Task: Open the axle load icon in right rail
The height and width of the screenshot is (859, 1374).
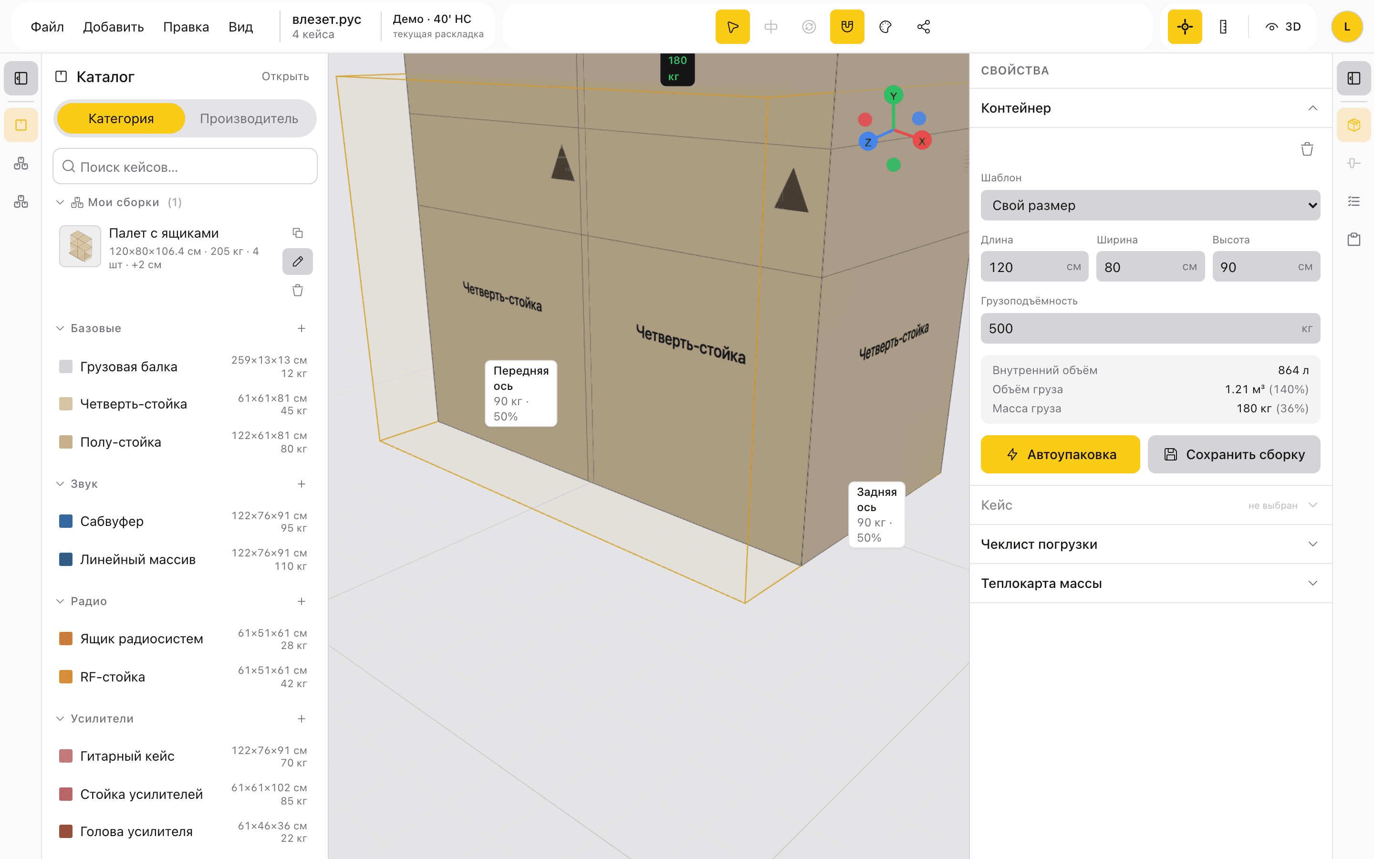Action: point(1353,164)
